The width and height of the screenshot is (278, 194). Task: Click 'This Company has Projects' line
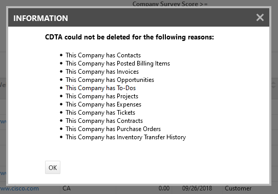coord(102,96)
